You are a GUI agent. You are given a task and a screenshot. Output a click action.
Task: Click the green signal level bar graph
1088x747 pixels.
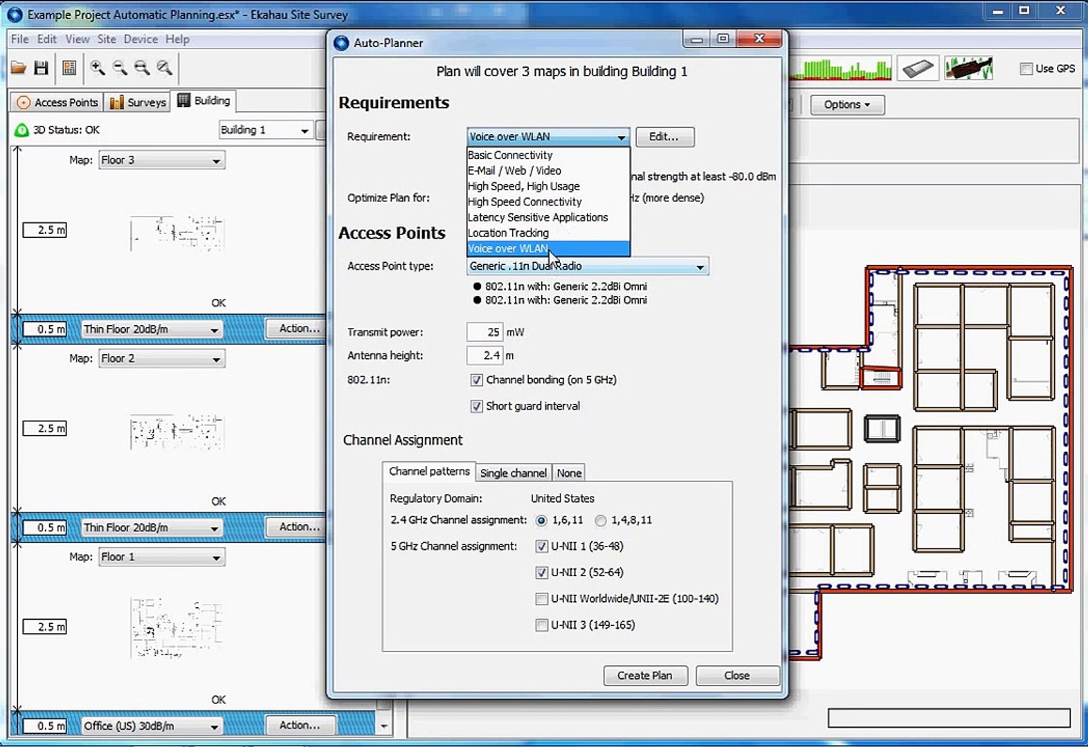(x=840, y=68)
